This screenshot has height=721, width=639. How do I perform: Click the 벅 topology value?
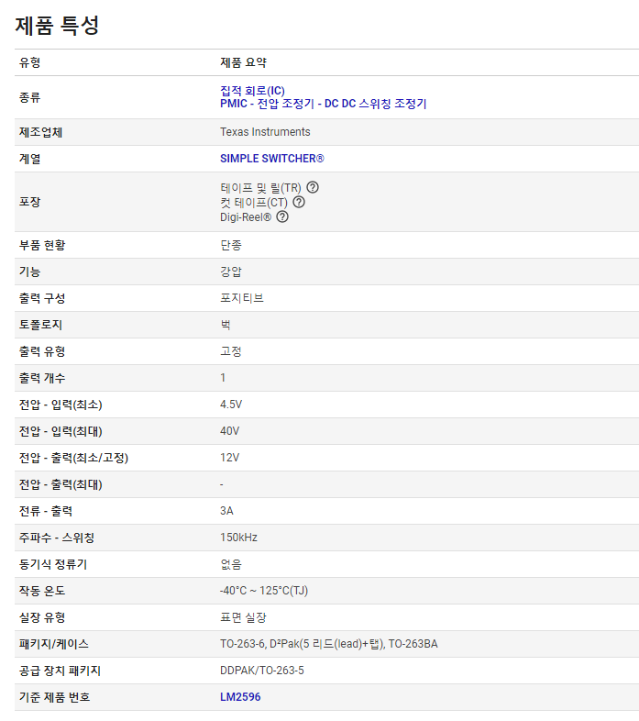[x=226, y=325]
